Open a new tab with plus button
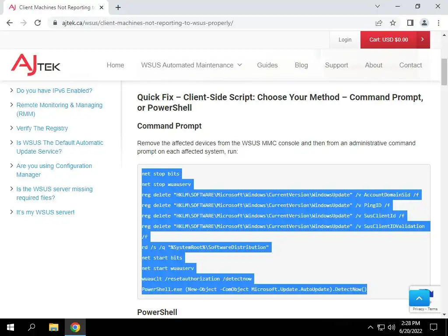This screenshot has height=336, width=448. [118, 7]
